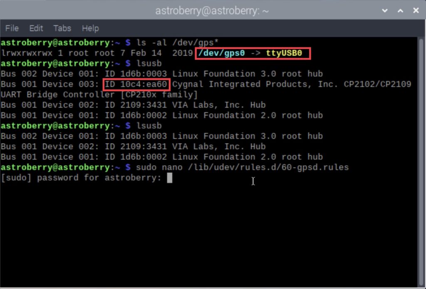Viewport: 426px width, 289px height.
Task: Click 'UART Bridge Controller [CP210x family]' line
Action: coord(99,95)
